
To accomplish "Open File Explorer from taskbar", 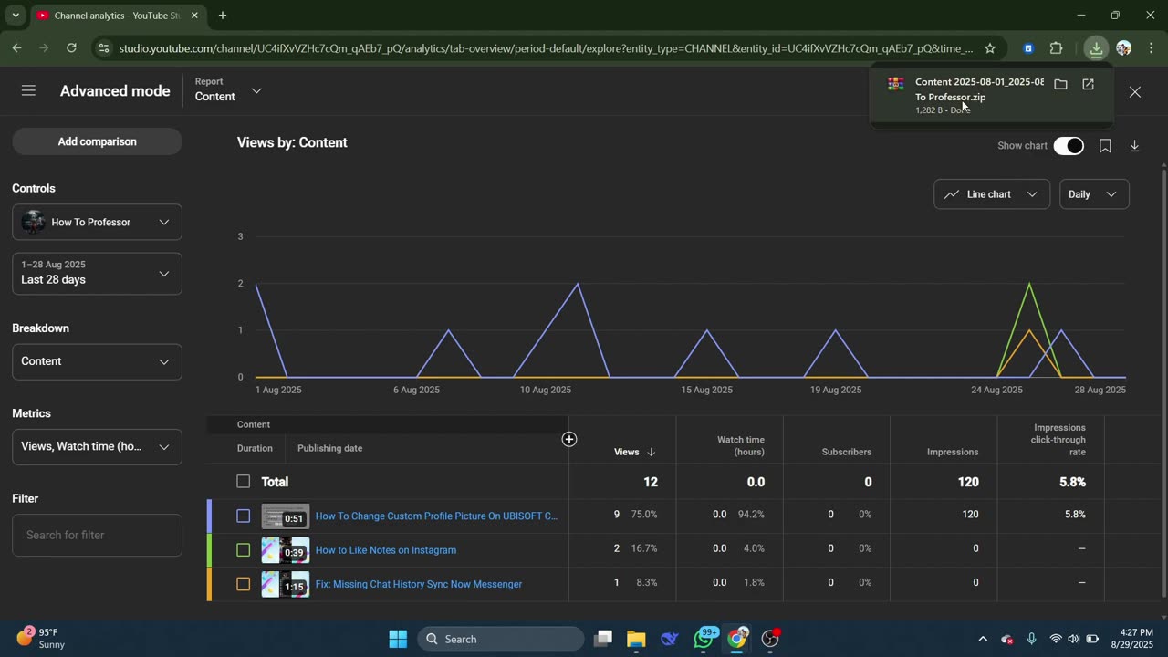I will click(x=636, y=639).
